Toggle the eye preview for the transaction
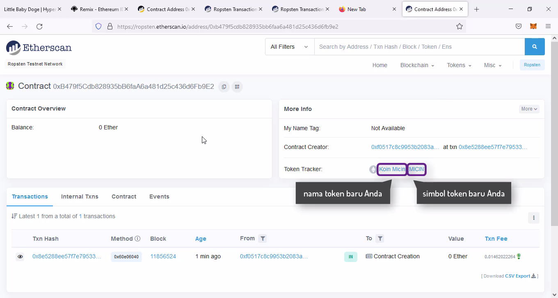The width and height of the screenshot is (558, 298). 20,257
